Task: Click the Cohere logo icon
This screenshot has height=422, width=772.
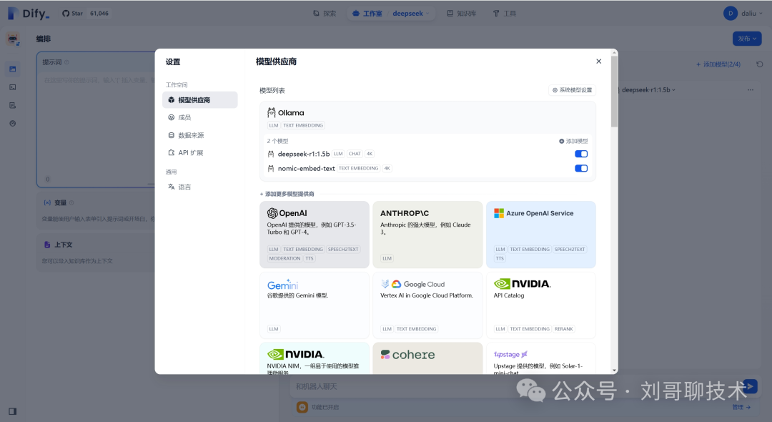Action: (385, 355)
